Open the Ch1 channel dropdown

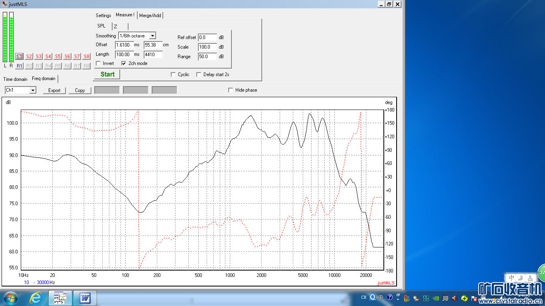[33, 90]
